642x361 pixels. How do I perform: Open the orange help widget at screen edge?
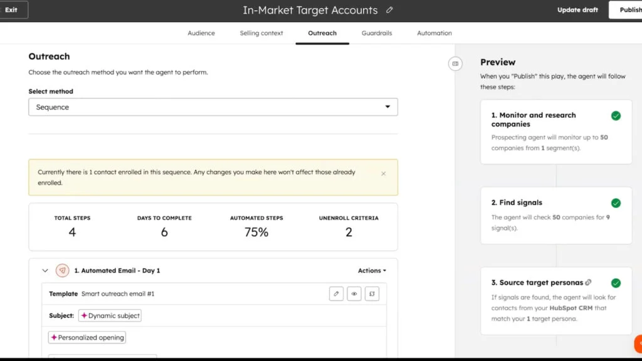click(x=638, y=344)
